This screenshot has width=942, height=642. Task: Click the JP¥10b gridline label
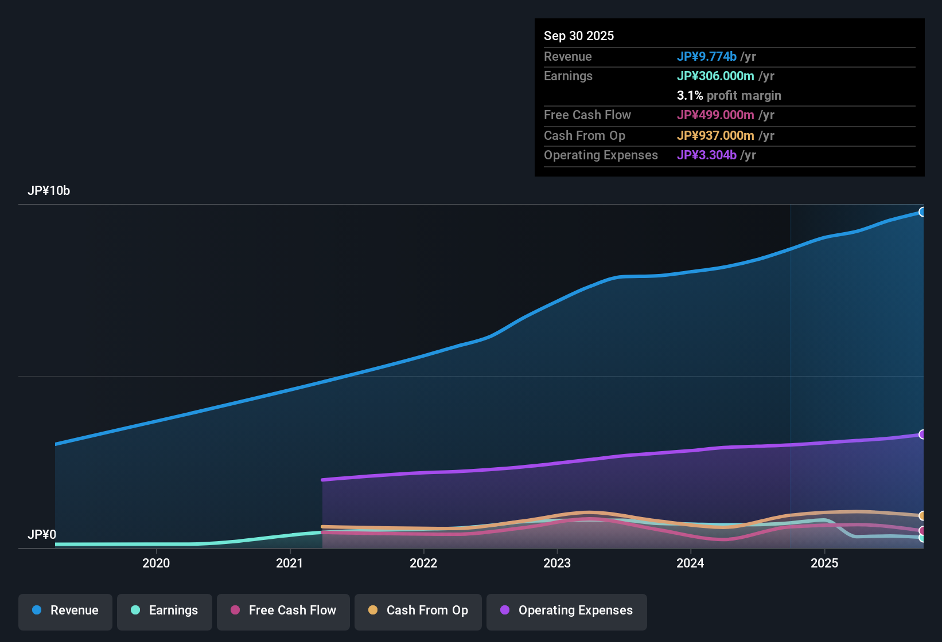(49, 191)
